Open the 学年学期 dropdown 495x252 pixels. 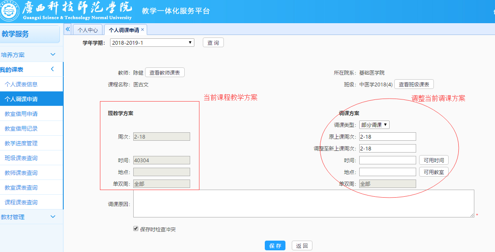click(152, 43)
